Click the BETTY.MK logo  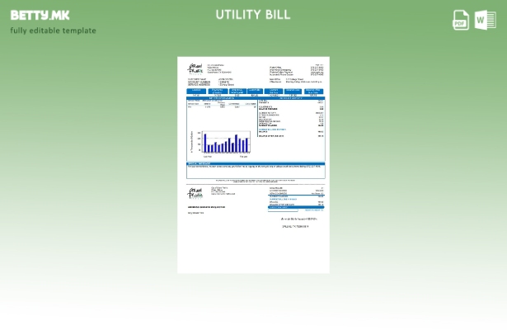pos(40,15)
